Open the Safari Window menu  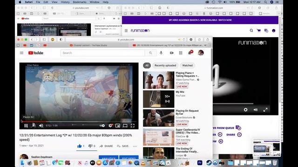[95, 2]
